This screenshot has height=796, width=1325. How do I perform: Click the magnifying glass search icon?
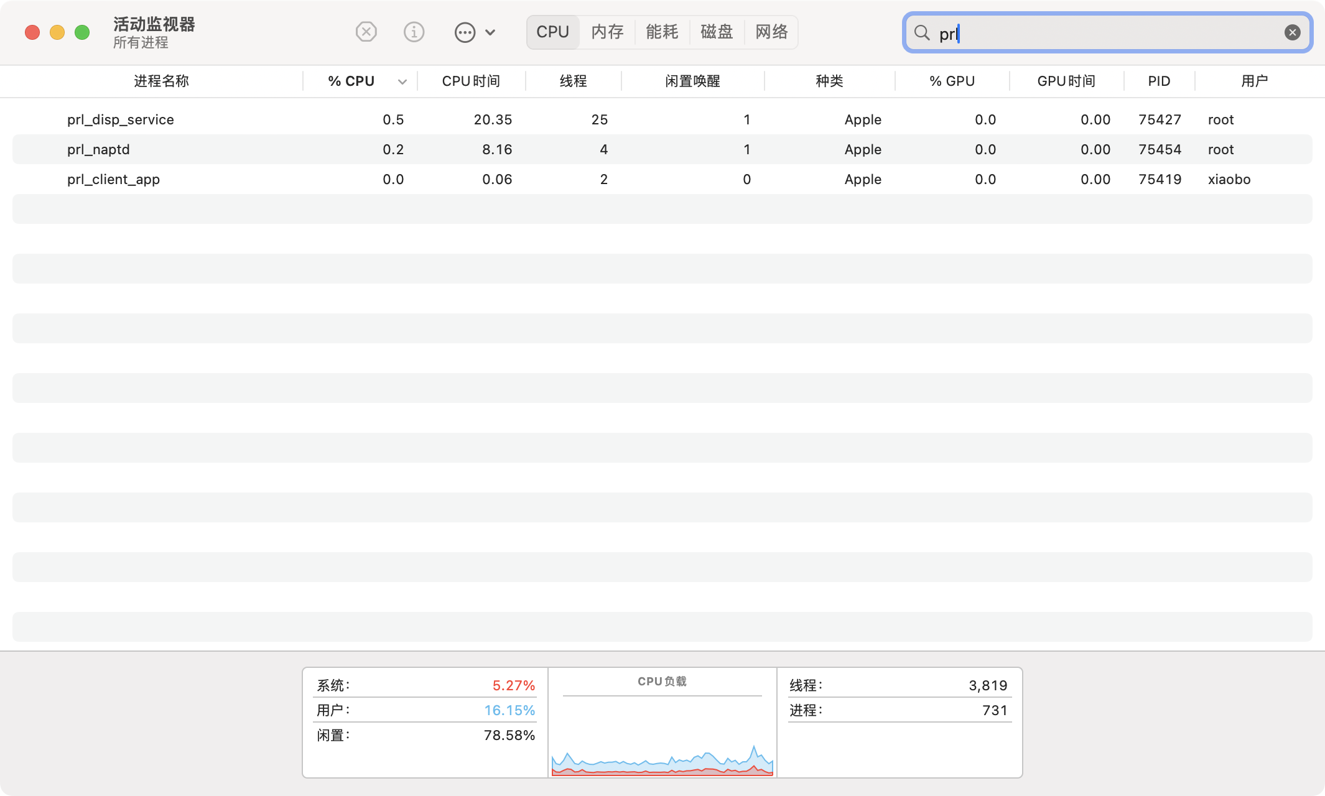922,33
